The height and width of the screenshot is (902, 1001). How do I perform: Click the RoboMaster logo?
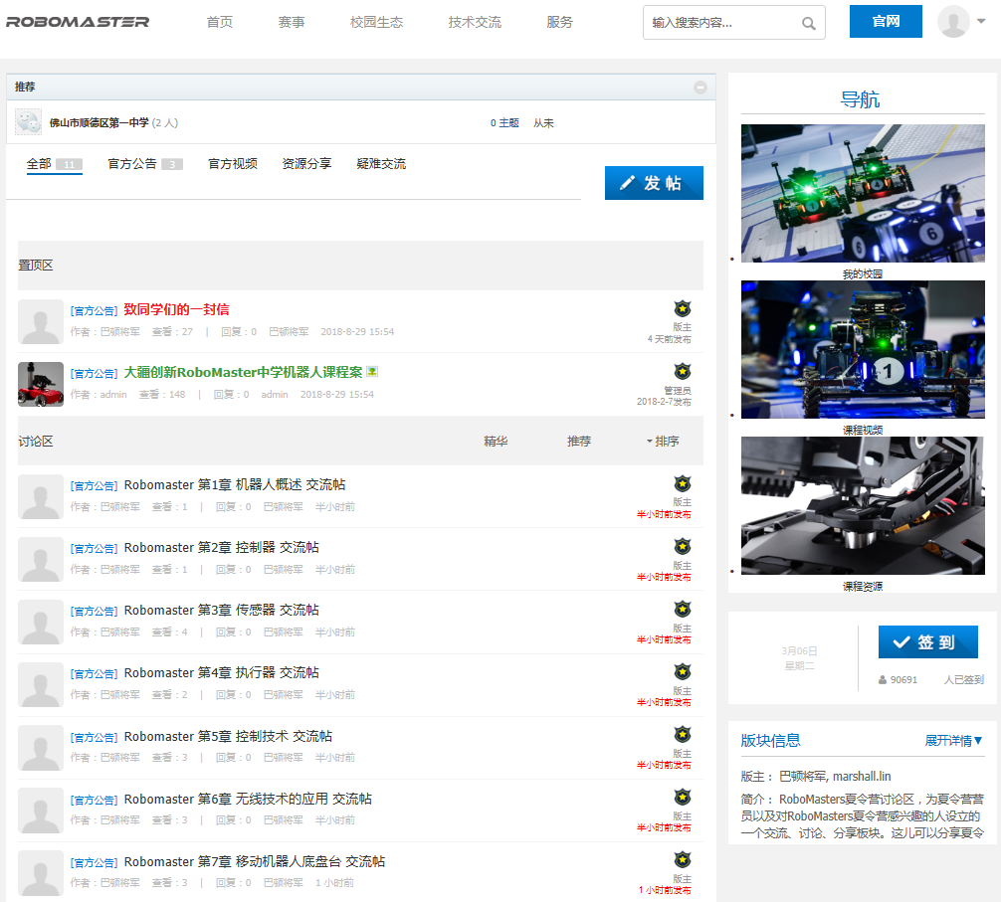(x=78, y=22)
